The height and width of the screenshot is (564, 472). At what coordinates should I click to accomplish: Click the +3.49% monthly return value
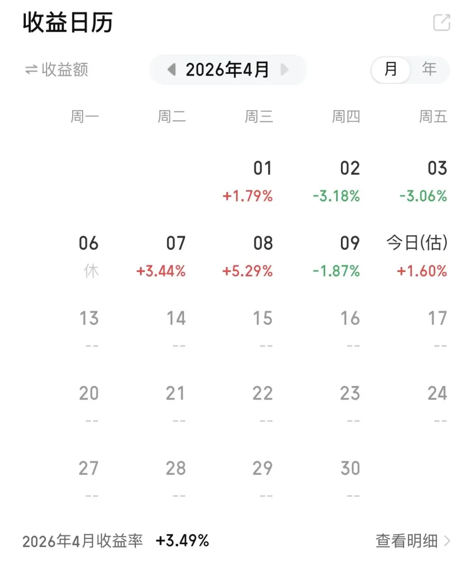pyautogui.click(x=182, y=541)
